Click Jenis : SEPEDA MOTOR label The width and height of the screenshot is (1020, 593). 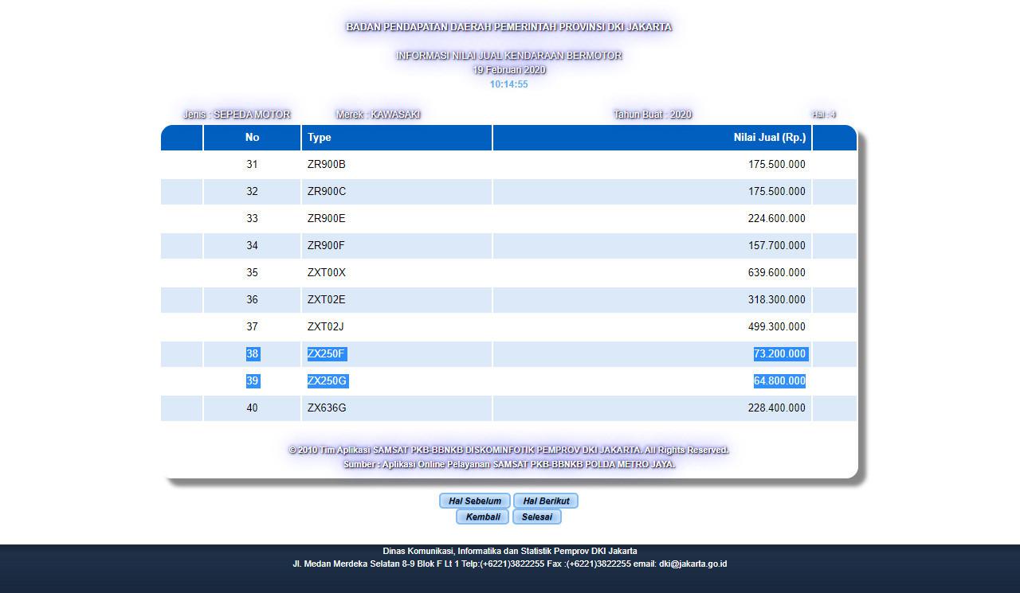(x=237, y=115)
